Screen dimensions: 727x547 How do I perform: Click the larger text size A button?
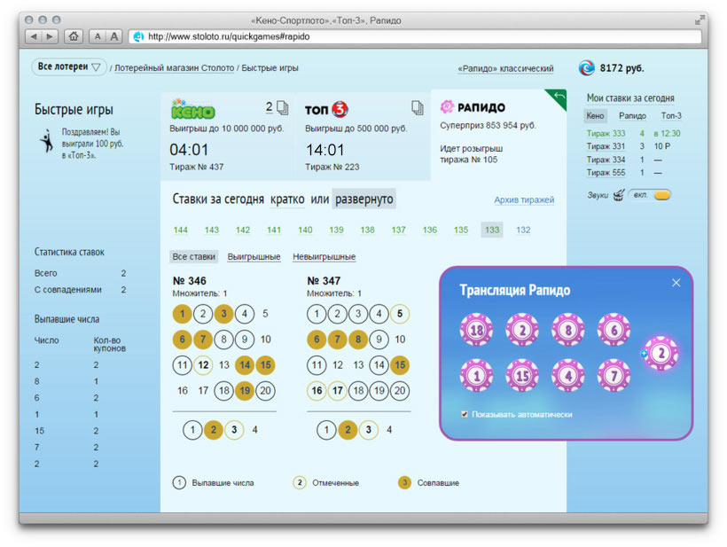pyautogui.click(x=114, y=36)
